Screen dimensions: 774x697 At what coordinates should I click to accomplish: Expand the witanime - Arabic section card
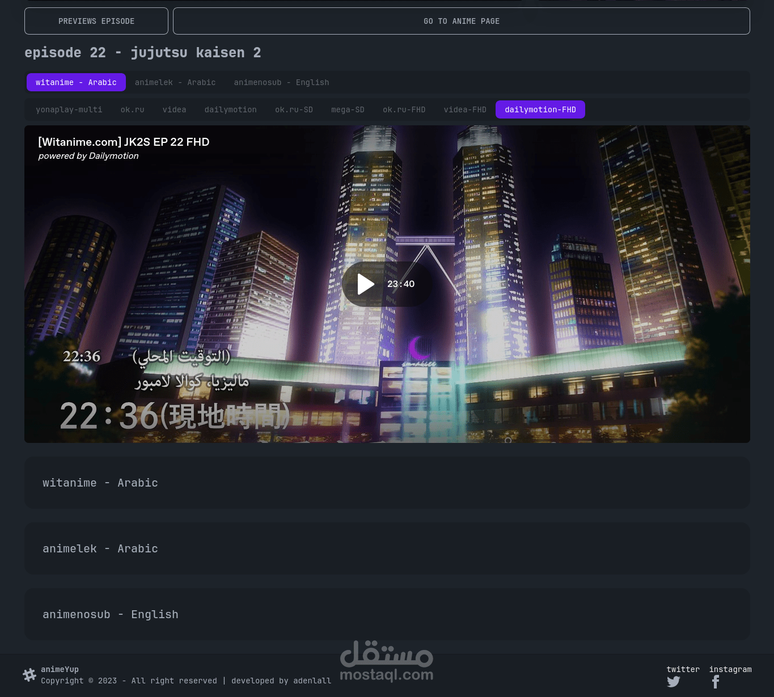pos(387,483)
